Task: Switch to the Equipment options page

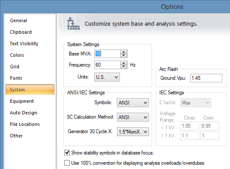Action: (22, 101)
